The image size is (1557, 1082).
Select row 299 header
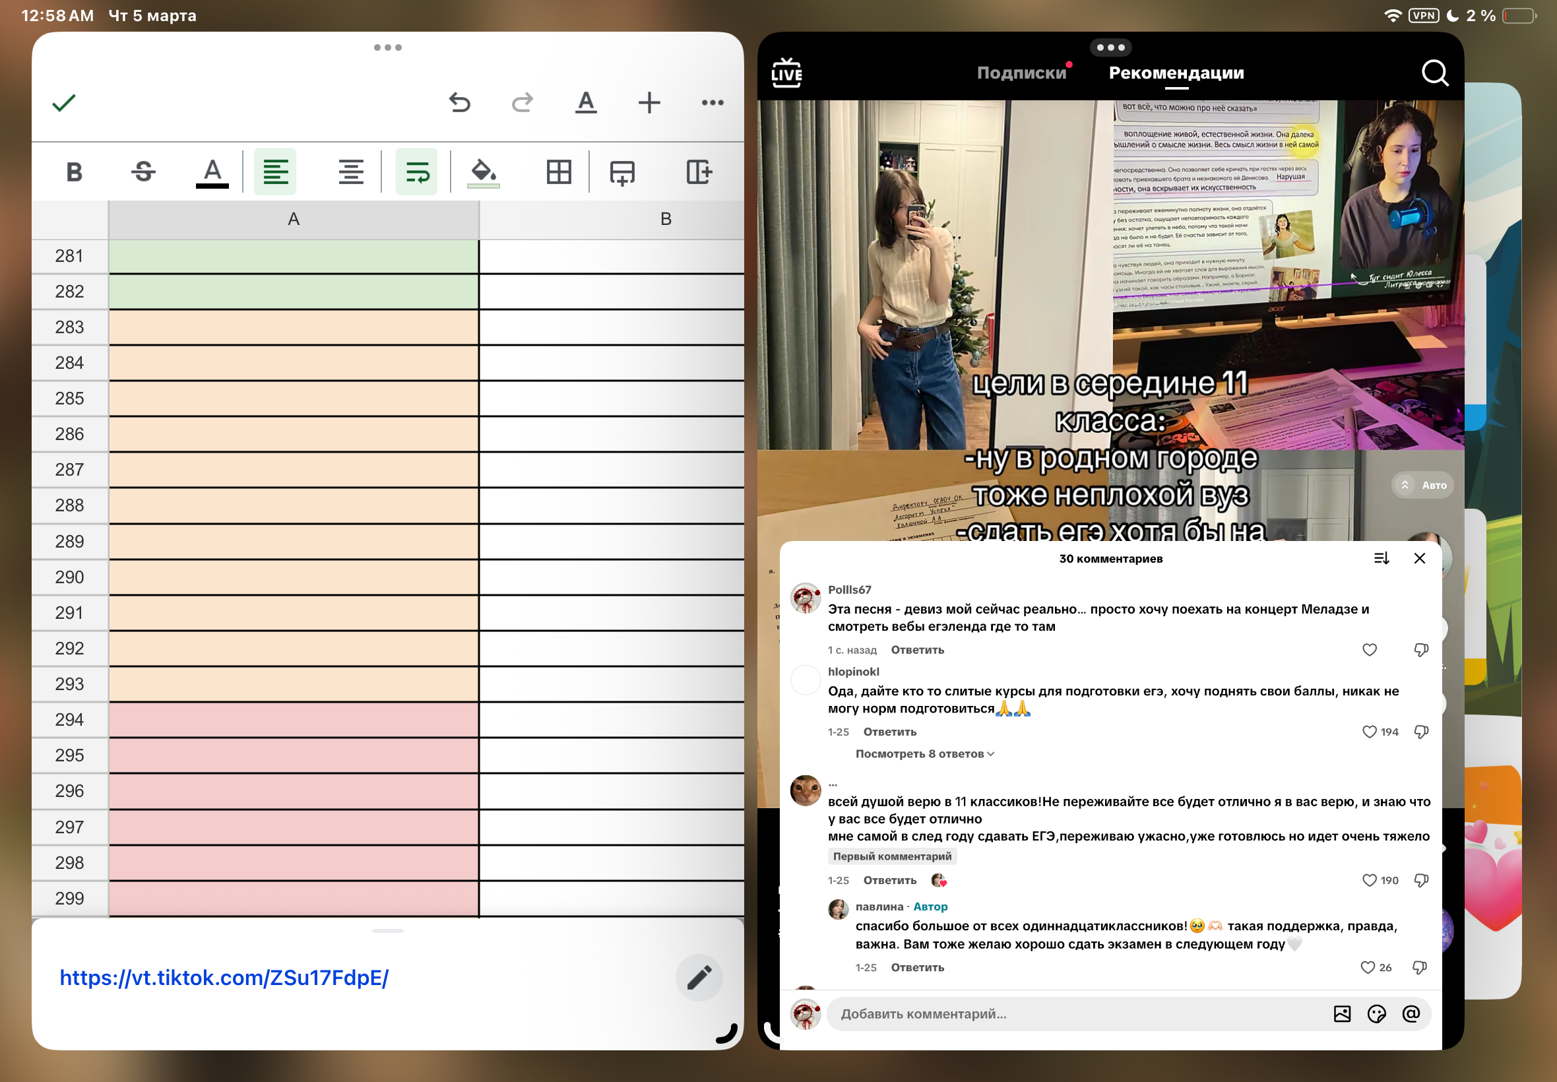[70, 899]
